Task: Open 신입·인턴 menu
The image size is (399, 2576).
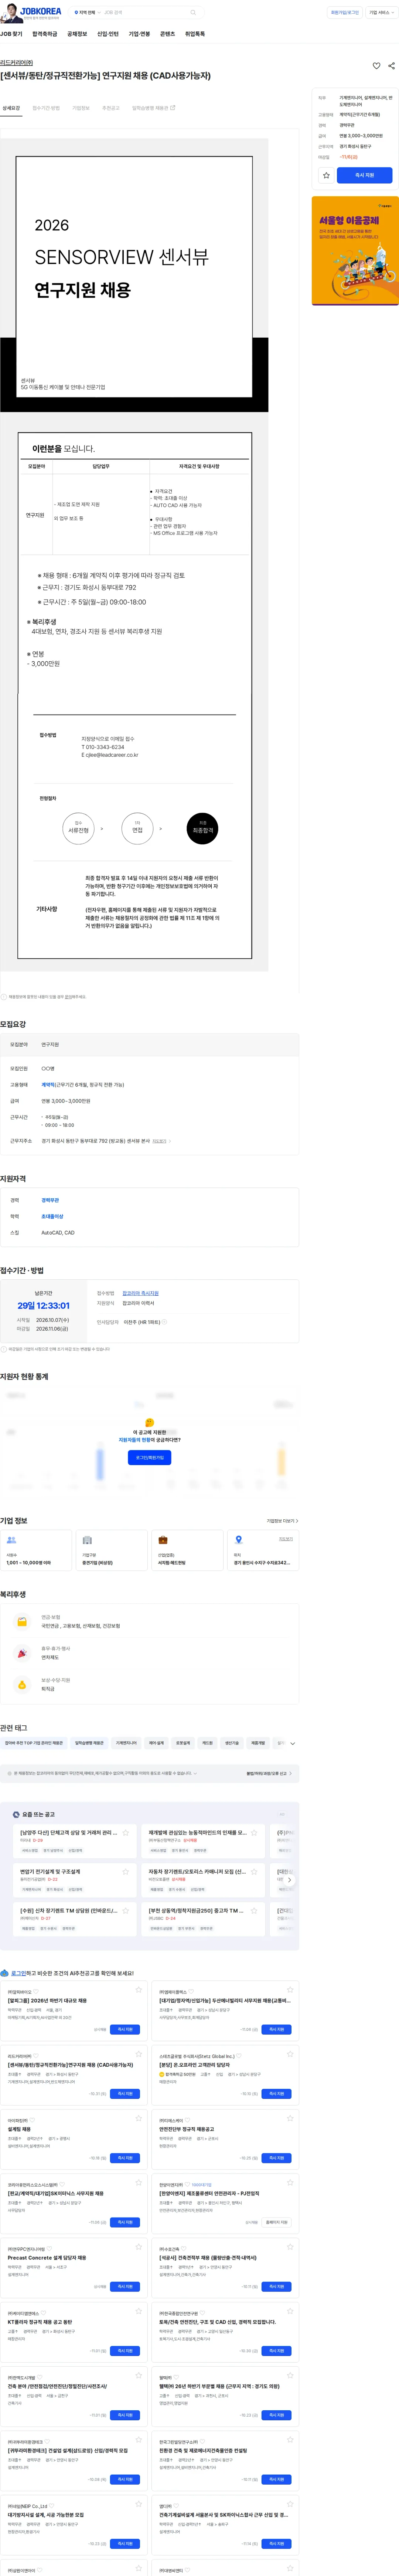Action: pyautogui.click(x=108, y=34)
